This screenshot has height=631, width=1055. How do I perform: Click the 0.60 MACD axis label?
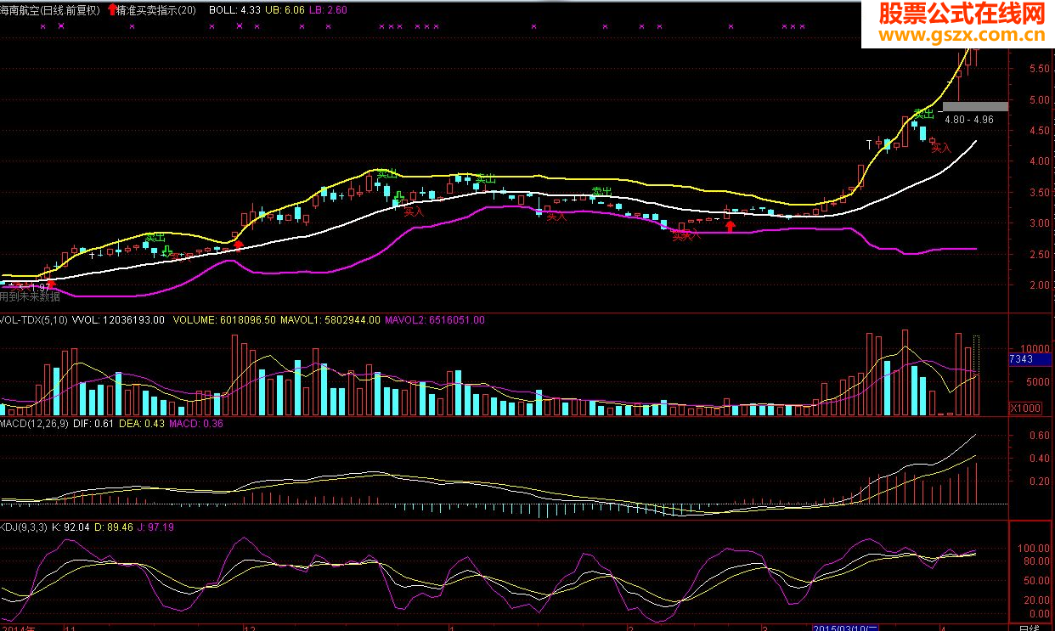1038,436
